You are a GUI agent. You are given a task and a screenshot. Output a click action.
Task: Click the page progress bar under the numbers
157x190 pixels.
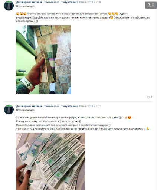click(151, 7)
